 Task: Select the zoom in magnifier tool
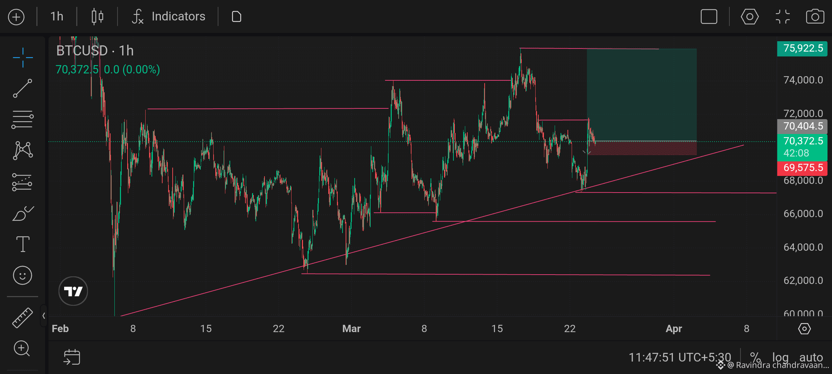pos(22,348)
